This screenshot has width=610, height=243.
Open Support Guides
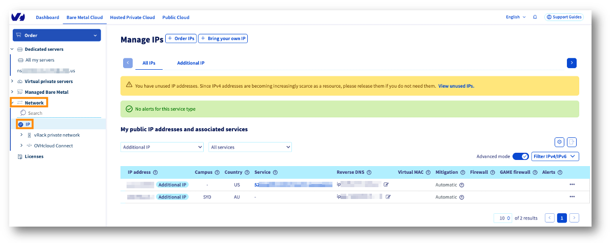(564, 17)
